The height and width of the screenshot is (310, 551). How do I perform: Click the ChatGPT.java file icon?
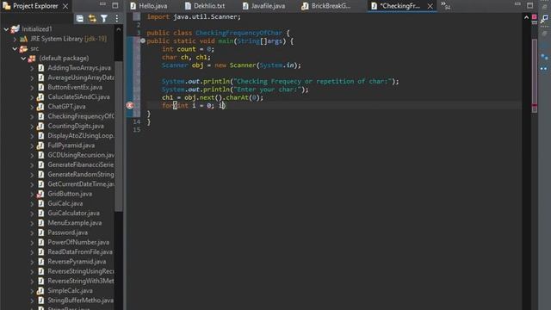click(x=40, y=107)
